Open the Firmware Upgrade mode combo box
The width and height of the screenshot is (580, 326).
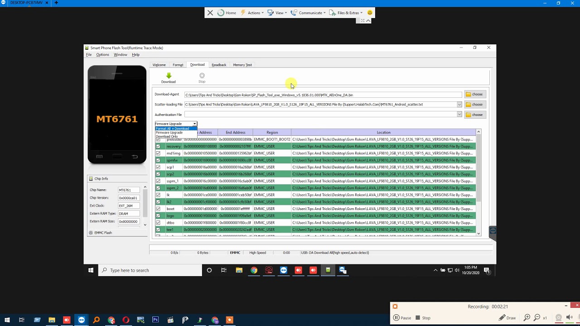click(176, 124)
